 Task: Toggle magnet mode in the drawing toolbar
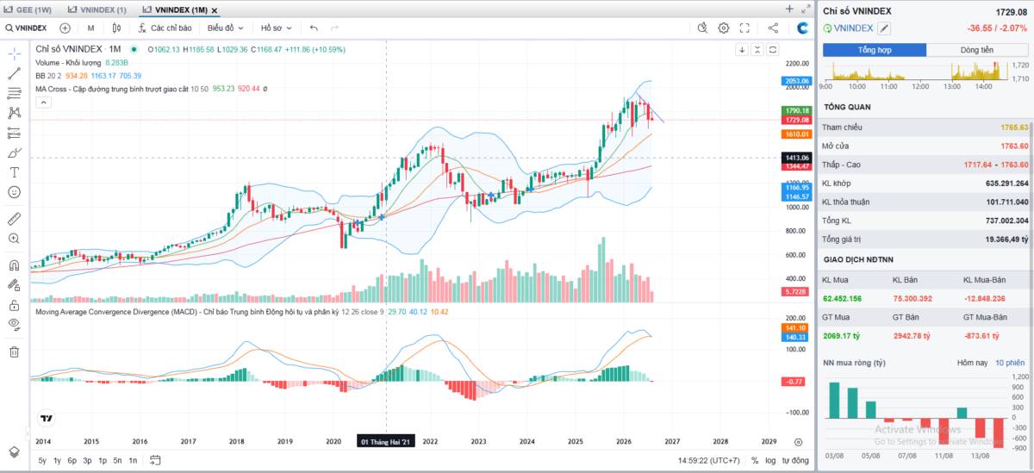click(14, 265)
